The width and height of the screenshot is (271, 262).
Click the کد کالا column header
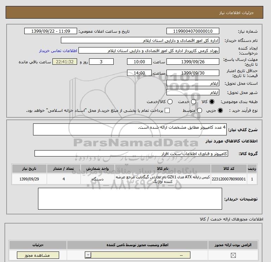229,168
